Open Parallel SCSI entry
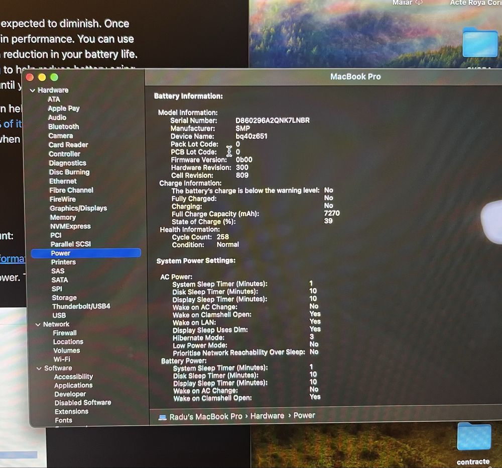The image size is (502, 468). tap(71, 244)
